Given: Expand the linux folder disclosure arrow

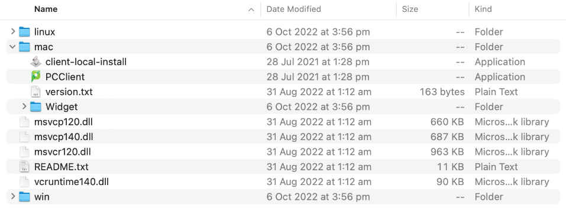Looking at the screenshot, I should (x=13, y=32).
